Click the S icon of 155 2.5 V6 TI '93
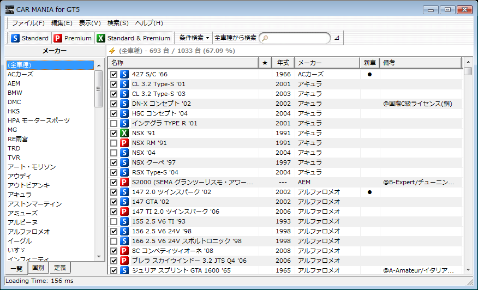The height and width of the screenshot is (290, 478). tap(124, 221)
